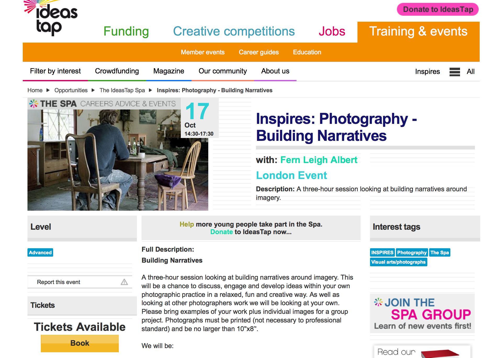Click the Spa starburst icon in the banner

(33, 104)
